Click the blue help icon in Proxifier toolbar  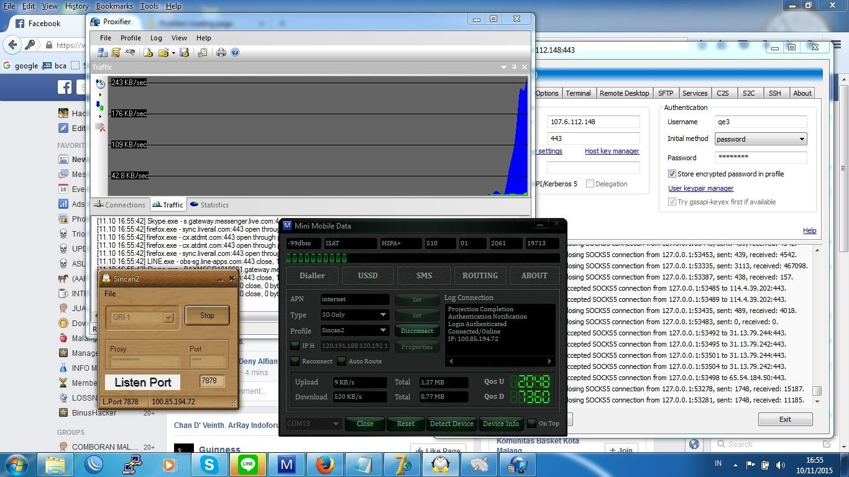pos(235,53)
